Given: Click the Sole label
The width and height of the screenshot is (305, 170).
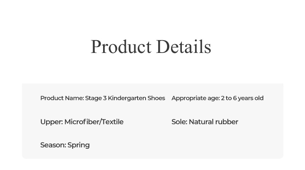Looking at the screenshot, I should point(179,122).
